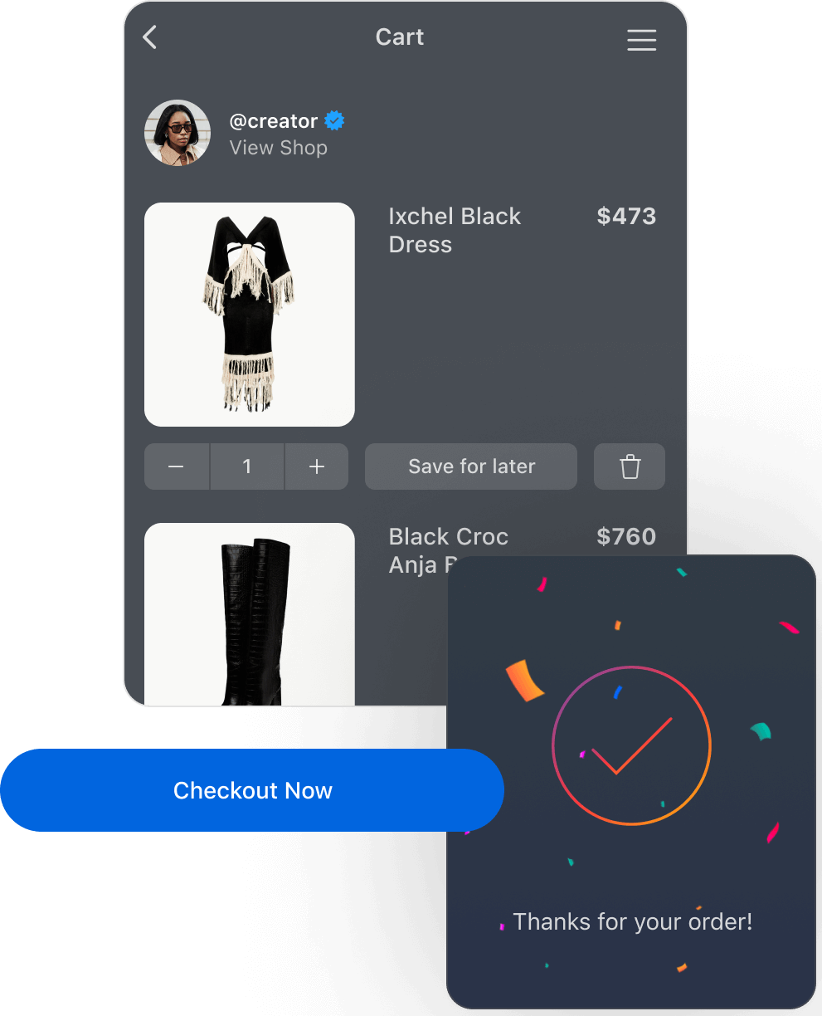This screenshot has width=822, height=1016.
Task: Open the Ixchel Black Dress product image
Action: (x=250, y=315)
